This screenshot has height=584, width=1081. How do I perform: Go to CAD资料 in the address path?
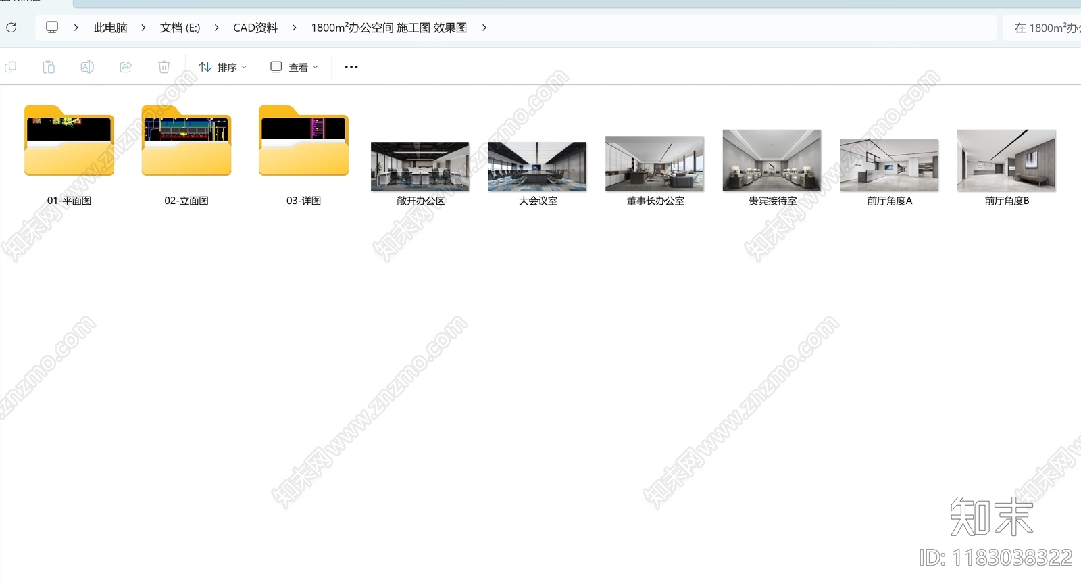(x=255, y=28)
